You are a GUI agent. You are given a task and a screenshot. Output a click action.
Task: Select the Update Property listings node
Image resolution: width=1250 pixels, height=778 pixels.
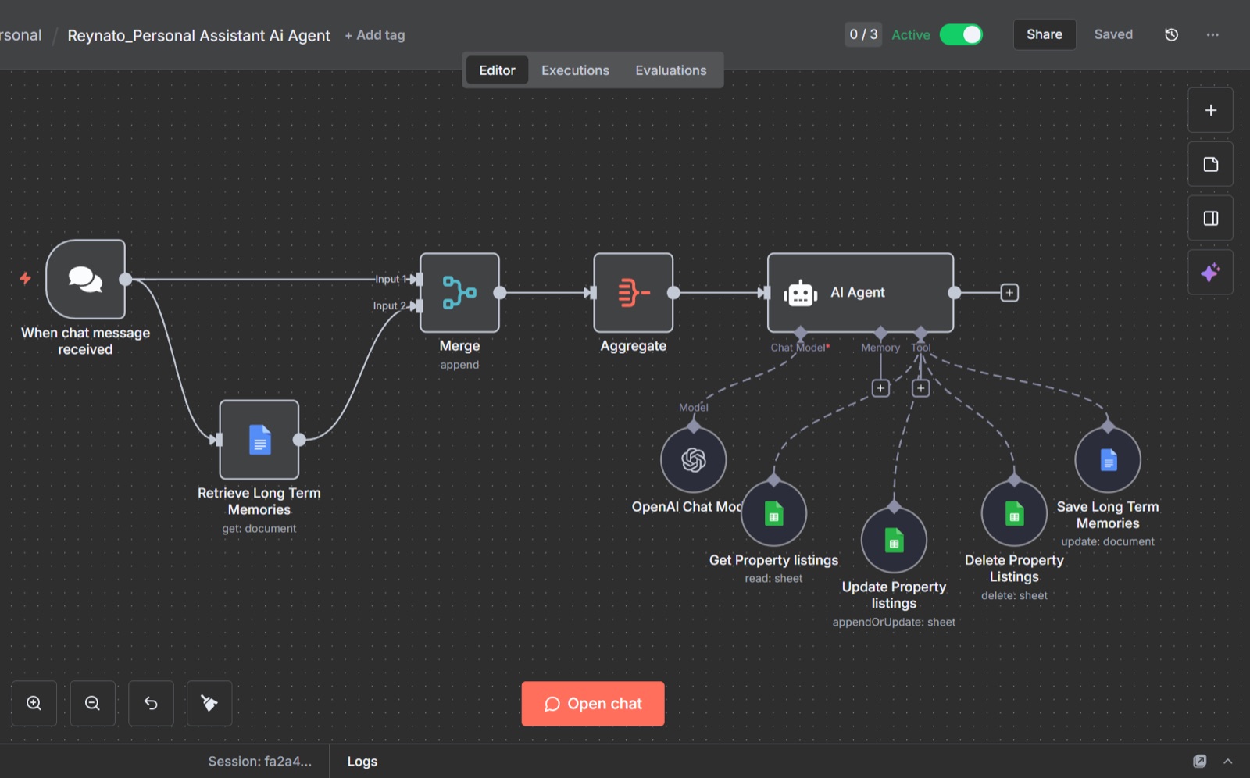(894, 540)
